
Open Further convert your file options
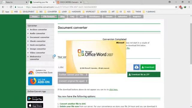tap(73, 75)
